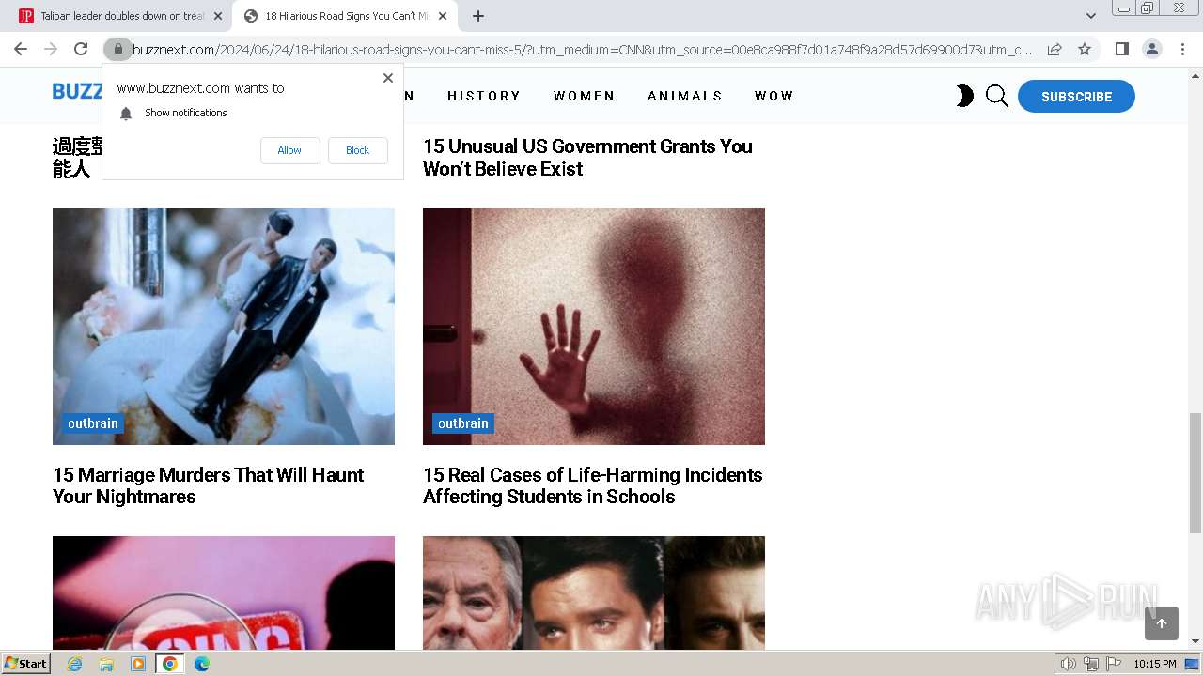Click the page vertical scrollbar thumb

(x=1195, y=472)
